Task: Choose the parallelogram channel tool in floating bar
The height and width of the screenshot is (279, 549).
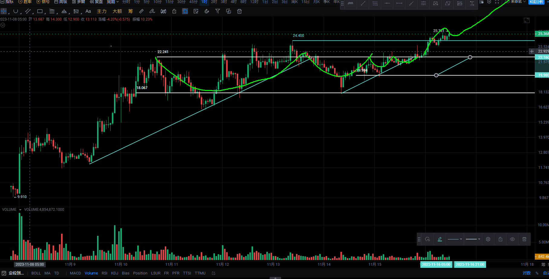Action: pos(448,3)
